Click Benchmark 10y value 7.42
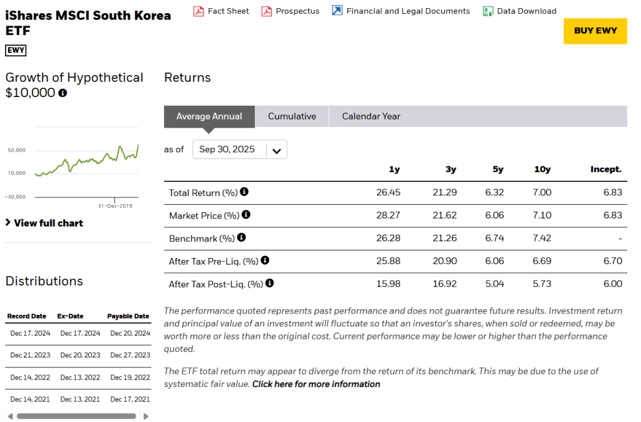Viewport: 641px width, 422px height. click(x=542, y=239)
